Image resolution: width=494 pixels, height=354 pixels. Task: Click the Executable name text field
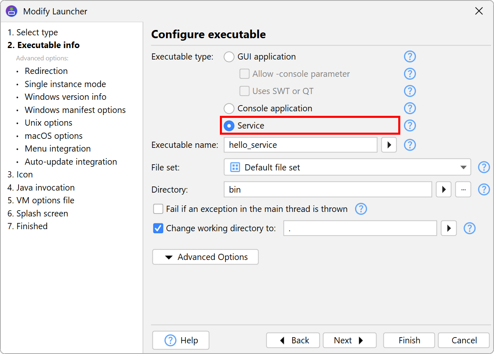click(300, 145)
